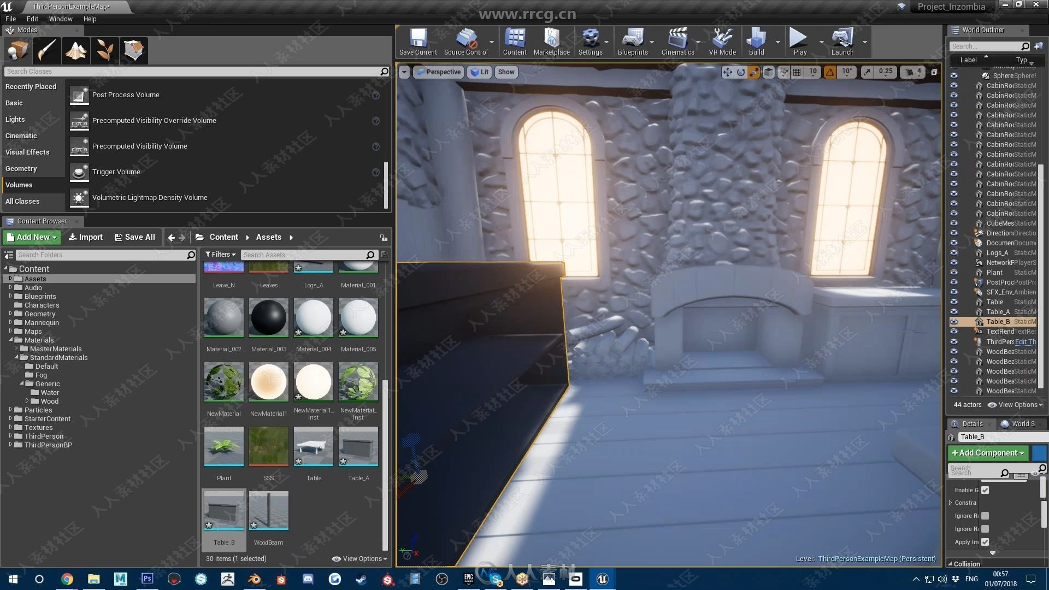
Task: Open the Settings toolbar icon
Action: pos(590,42)
